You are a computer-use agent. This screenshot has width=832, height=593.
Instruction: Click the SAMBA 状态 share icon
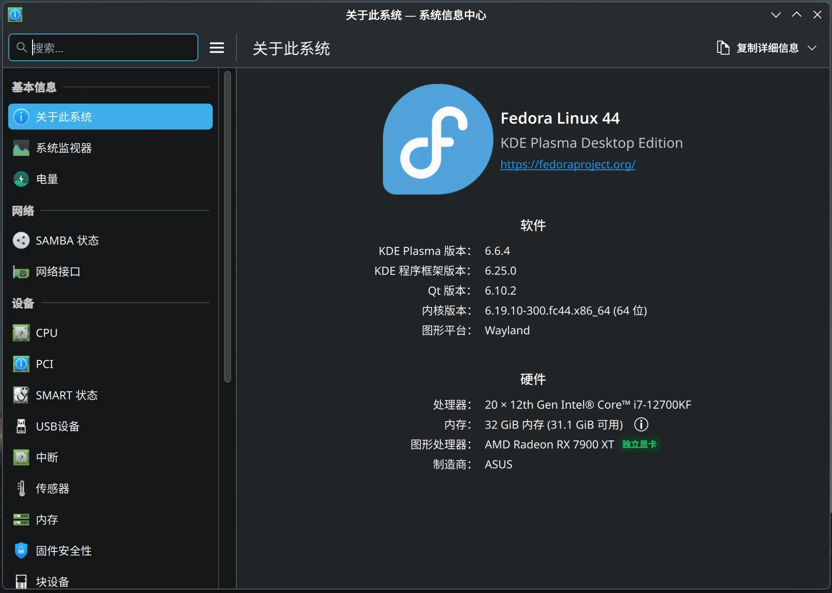pos(21,240)
